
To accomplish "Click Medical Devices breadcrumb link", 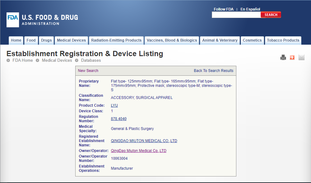I will (57, 60).
